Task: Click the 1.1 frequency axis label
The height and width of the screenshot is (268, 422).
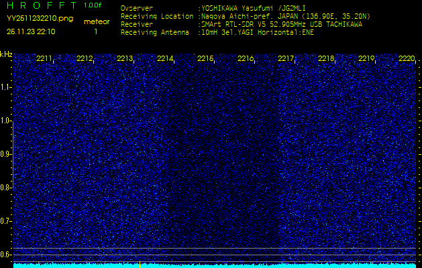Action: (5, 87)
